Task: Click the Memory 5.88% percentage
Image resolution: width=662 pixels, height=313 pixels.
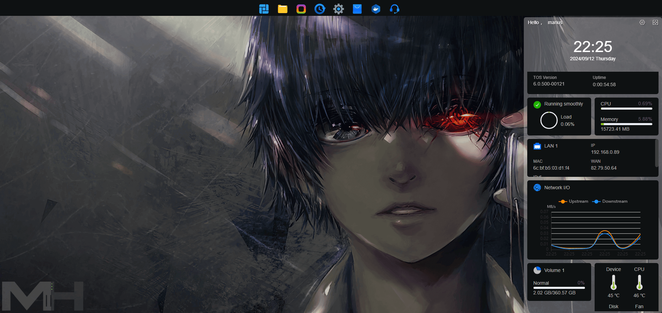Action: 645,119
